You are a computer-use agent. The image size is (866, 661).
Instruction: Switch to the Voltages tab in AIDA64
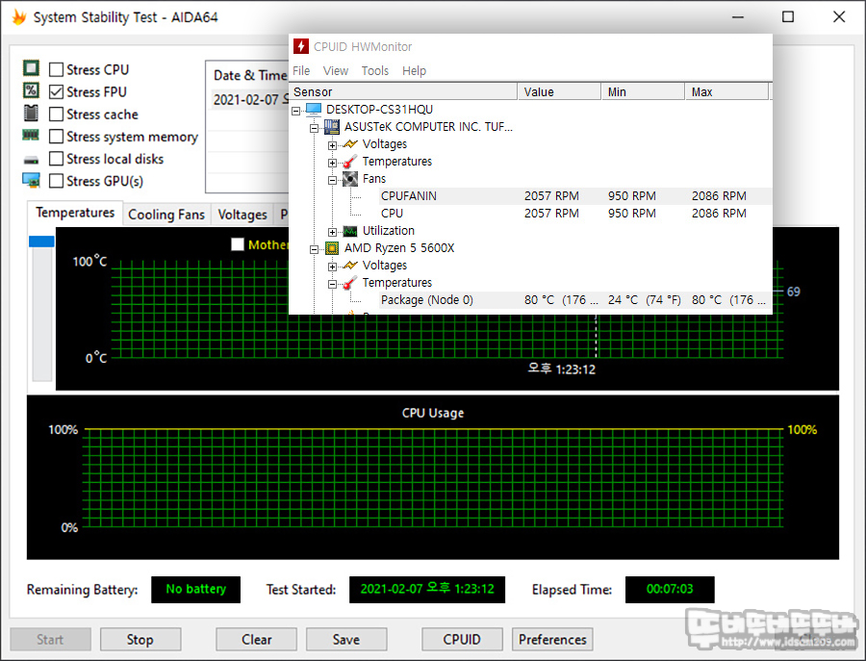[x=242, y=215]
